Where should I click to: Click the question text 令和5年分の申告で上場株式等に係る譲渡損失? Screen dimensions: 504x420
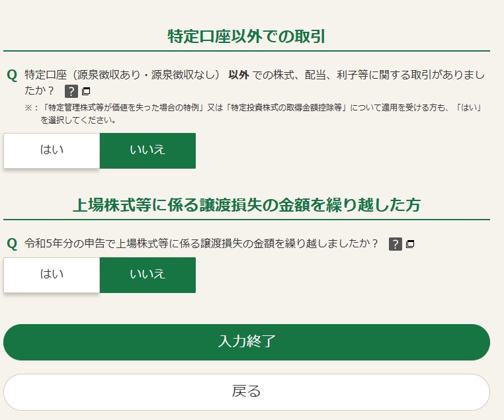[x=201, y=243]
